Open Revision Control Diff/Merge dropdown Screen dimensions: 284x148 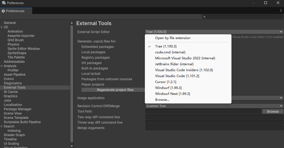click(x=214, y=106)
